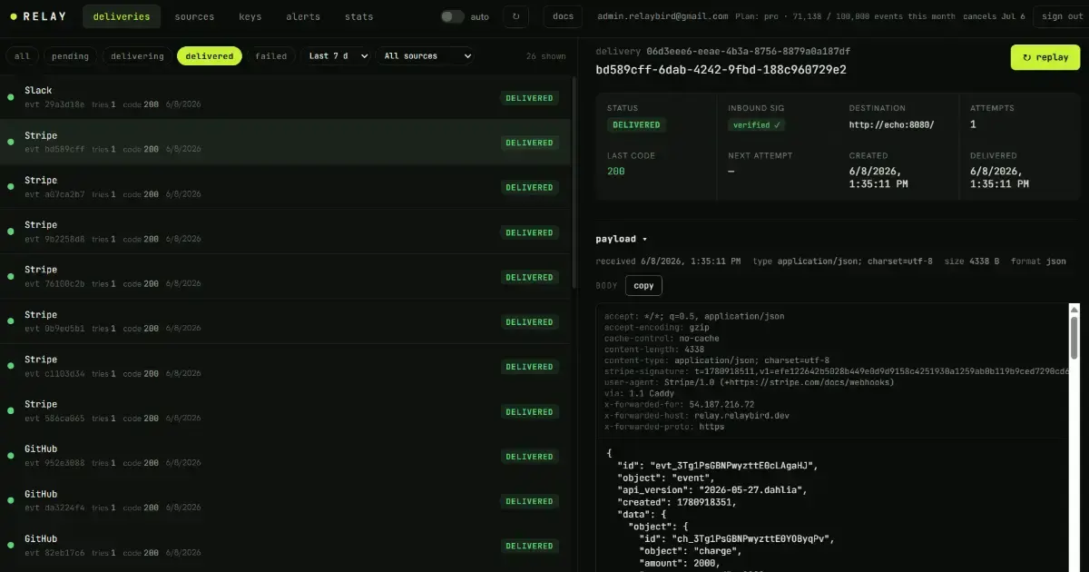Click the inbound sig verified badge
The image size is (1089, 572).
(x=757, y=124)
